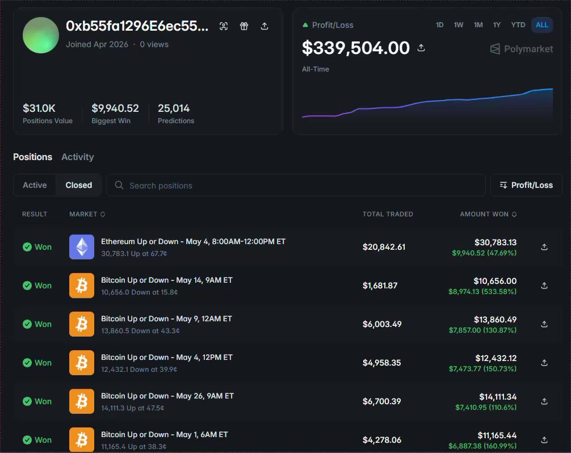
Task: Click the $8,974.13 (533.58%) profit text
Action: point(482,291)
